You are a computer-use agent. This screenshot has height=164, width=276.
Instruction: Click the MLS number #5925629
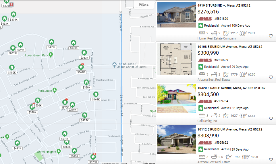221,60
